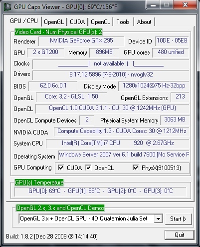Show the About tab
200x247 pixels.
[x=144, y=22]
